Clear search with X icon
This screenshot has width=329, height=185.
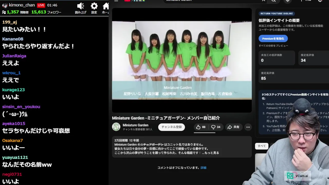coord(263,1)
